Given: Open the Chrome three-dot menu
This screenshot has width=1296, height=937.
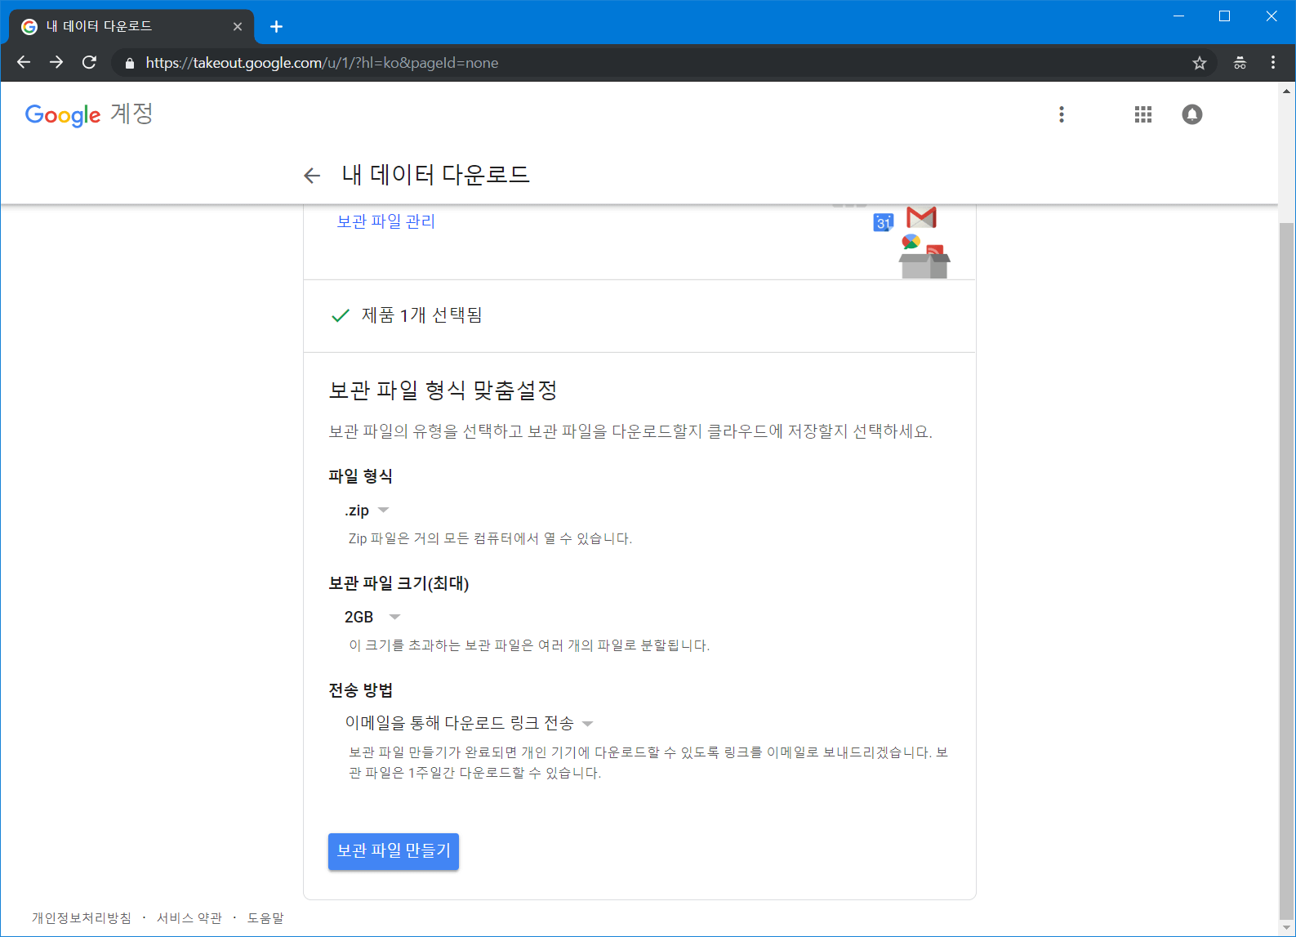Looking at the screenshot, I should [x=1272, y=63].
